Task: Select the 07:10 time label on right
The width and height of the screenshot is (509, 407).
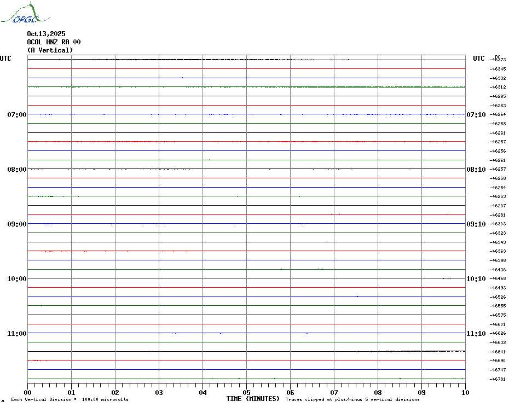Action: (x=476, y=115)
